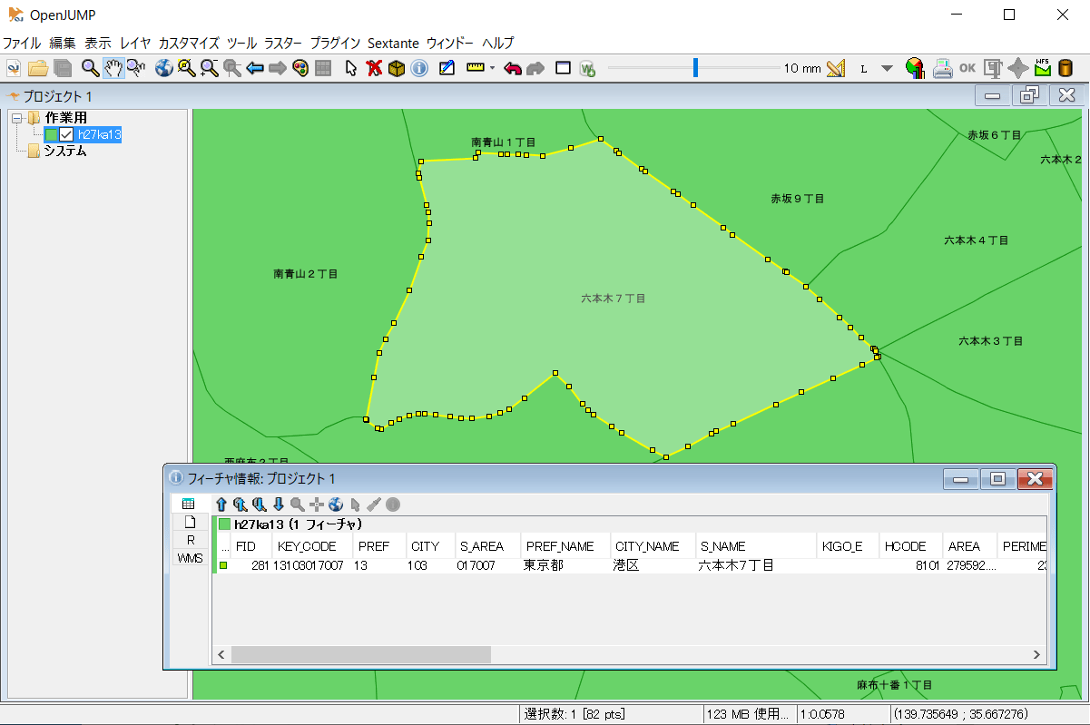Viewport: 1090px width, 725px height.
Task: Switch to table view tab in Feature Info
Action: [190, 504]
